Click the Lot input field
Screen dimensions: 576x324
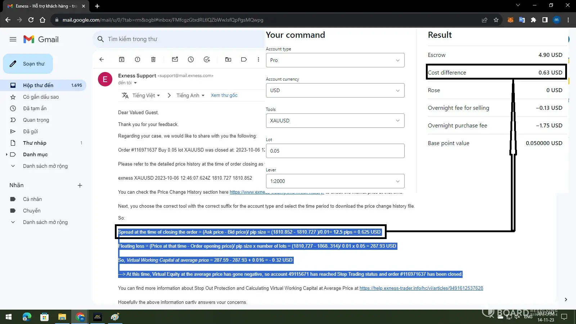[335, 151]
